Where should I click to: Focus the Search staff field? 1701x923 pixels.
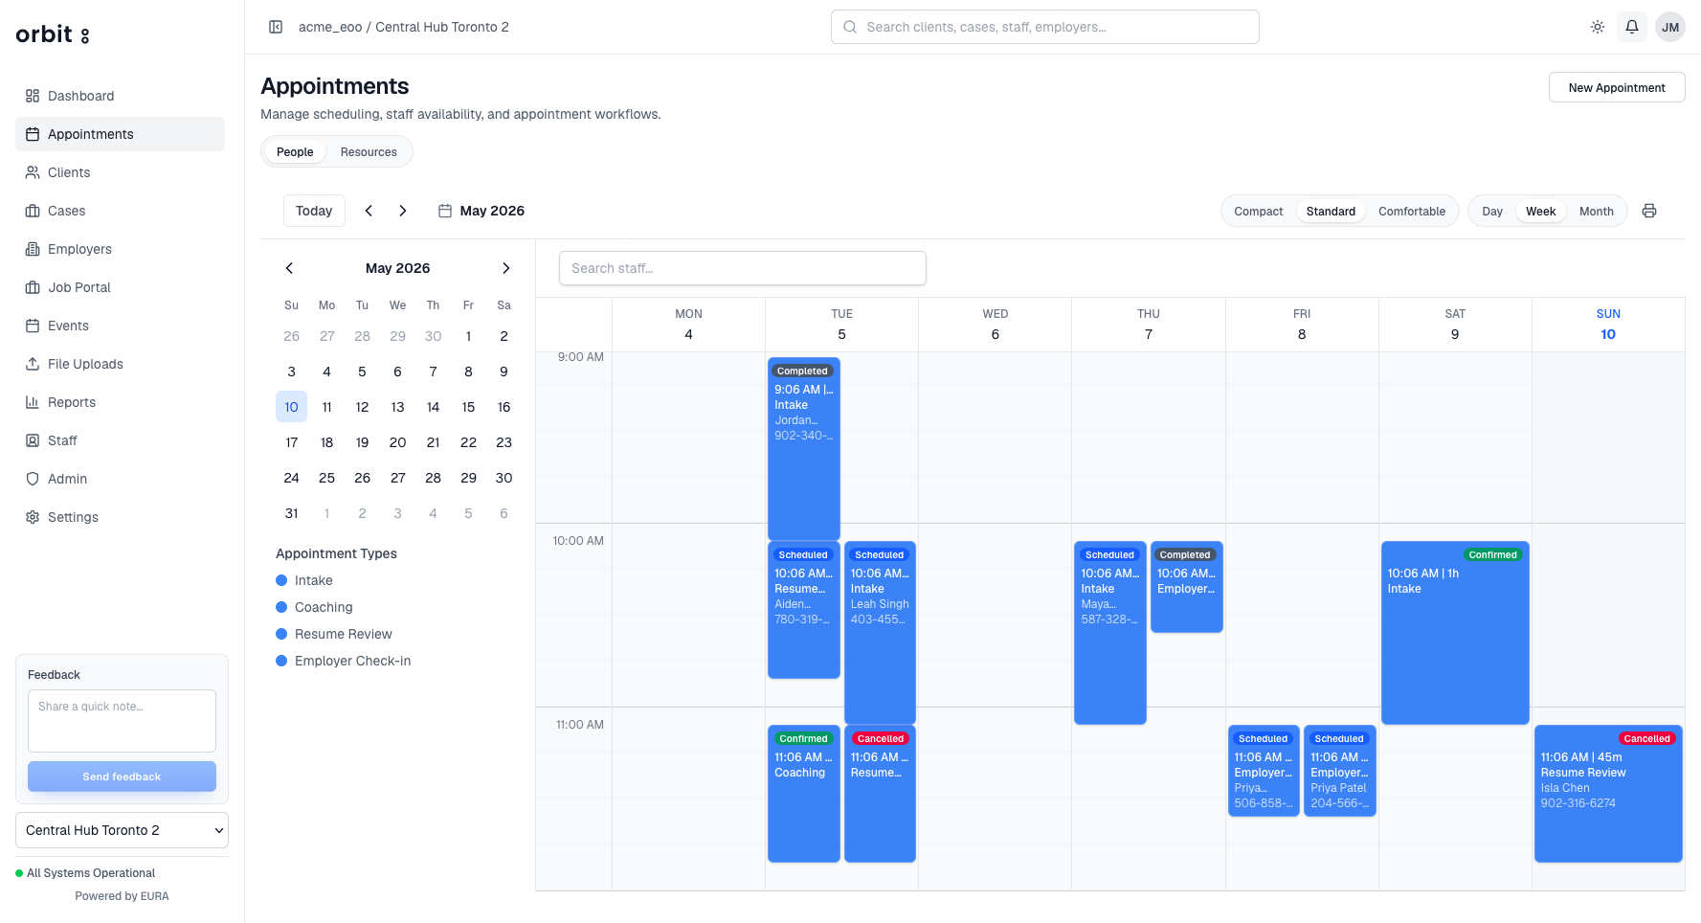point(742,268)
